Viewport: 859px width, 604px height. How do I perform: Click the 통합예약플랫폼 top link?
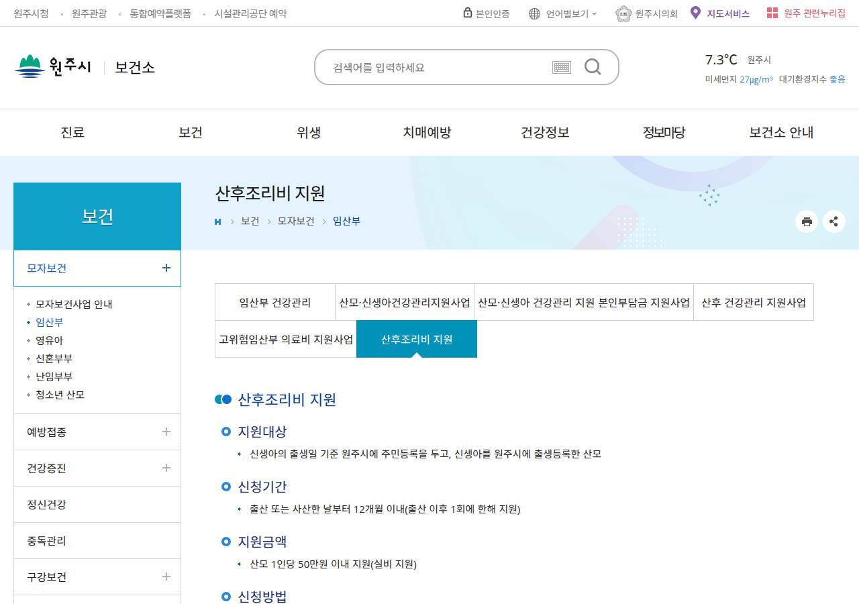[x=160, y=13]
